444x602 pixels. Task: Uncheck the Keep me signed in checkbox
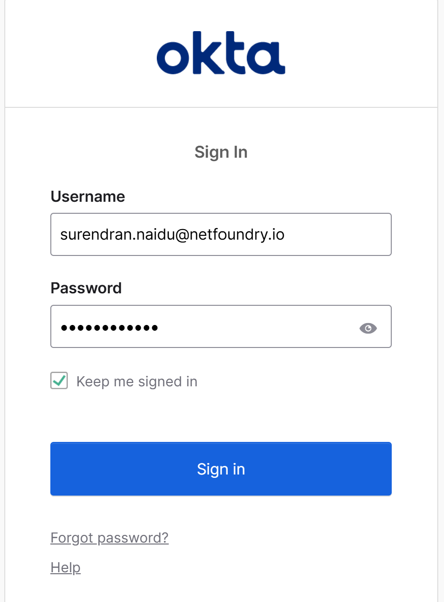[59, 381]
